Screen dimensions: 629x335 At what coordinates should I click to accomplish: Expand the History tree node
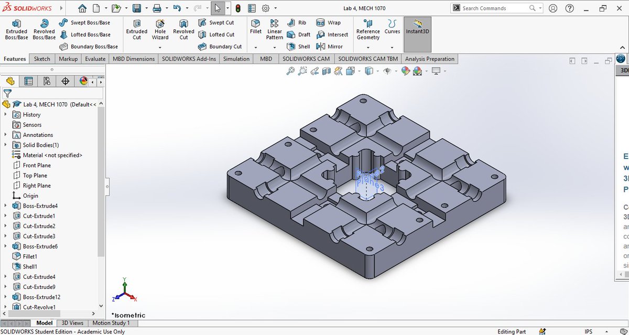[x=6, y=114]
